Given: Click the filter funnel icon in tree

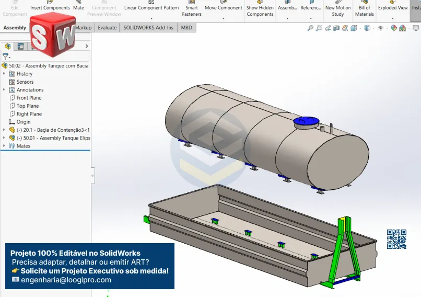Looking at the screenshot, I should click(x=6, y=56).
